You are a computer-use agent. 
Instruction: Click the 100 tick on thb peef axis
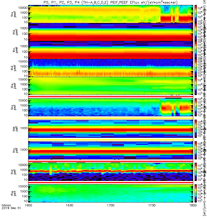tap(25, 34)
